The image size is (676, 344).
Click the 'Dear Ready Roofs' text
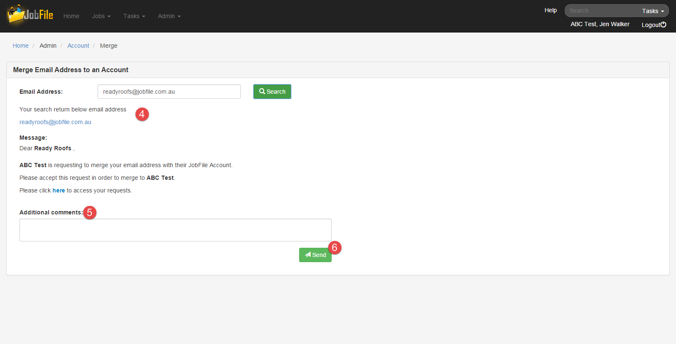click(47, 148)
